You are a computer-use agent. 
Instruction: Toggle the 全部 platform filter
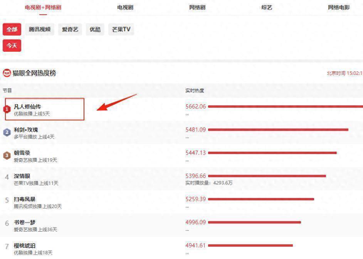12,29
